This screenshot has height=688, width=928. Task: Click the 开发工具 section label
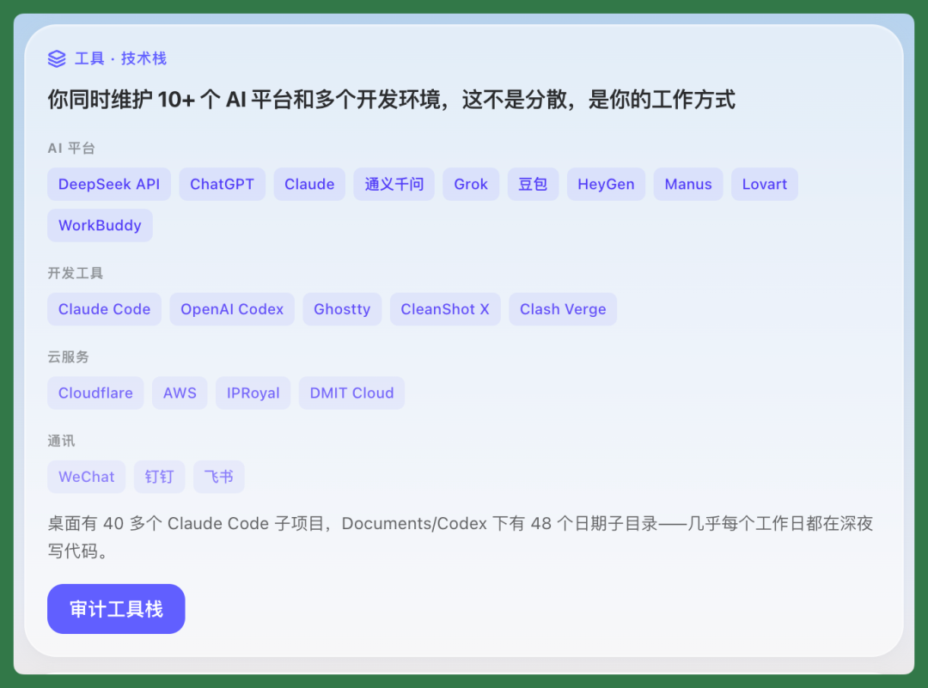pos(75,273)
